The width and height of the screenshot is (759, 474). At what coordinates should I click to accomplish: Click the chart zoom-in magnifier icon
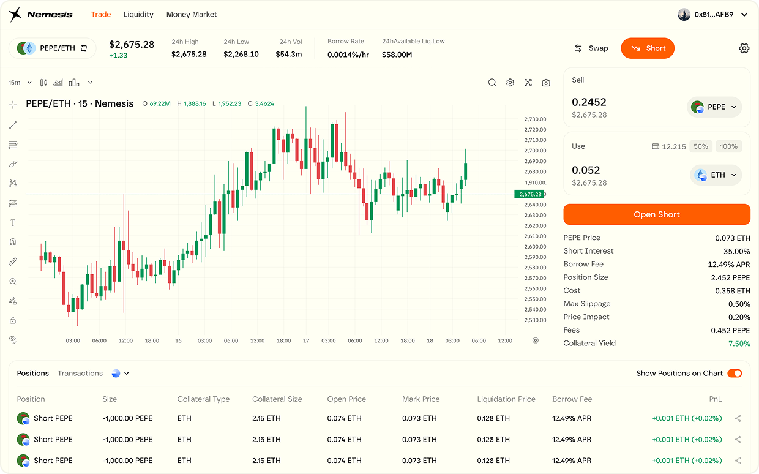(12, 281)
